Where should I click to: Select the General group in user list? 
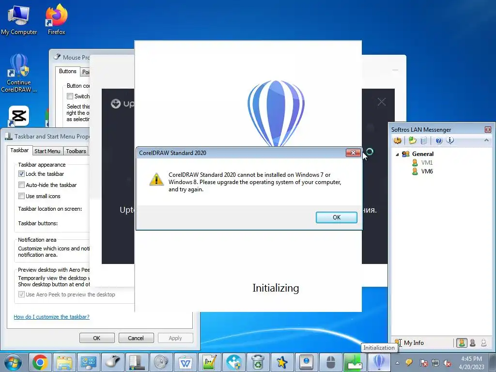click(x=422, y=154)
